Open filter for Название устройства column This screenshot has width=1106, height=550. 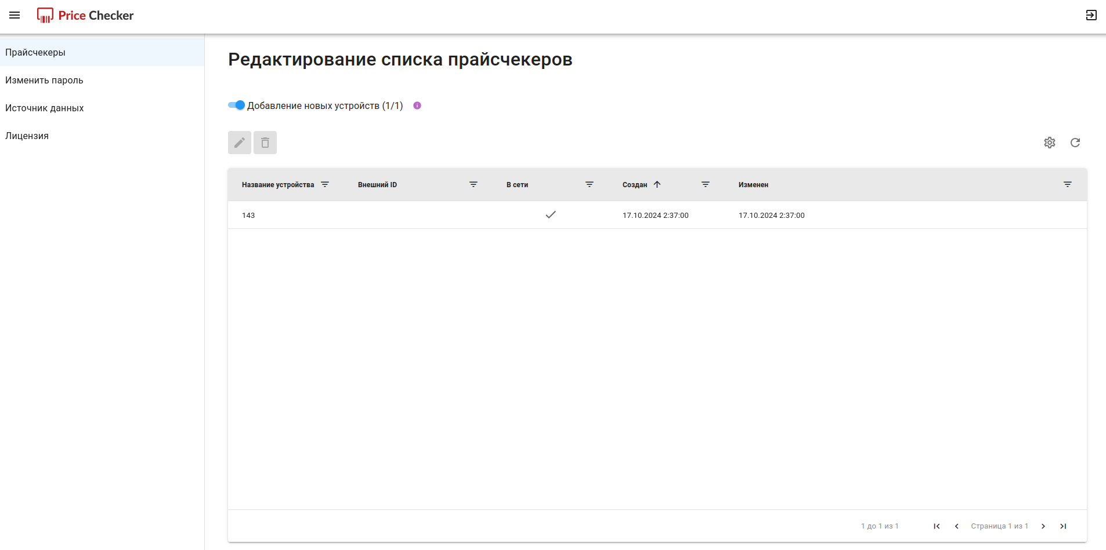pyautogui.click(x=325, y=184)
